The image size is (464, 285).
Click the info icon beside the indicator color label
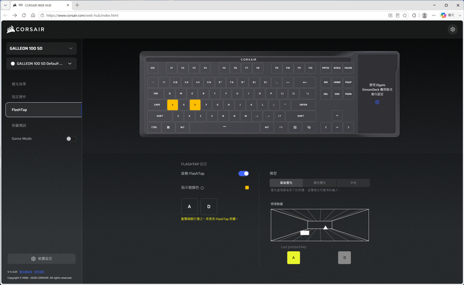tap(202, 188)
